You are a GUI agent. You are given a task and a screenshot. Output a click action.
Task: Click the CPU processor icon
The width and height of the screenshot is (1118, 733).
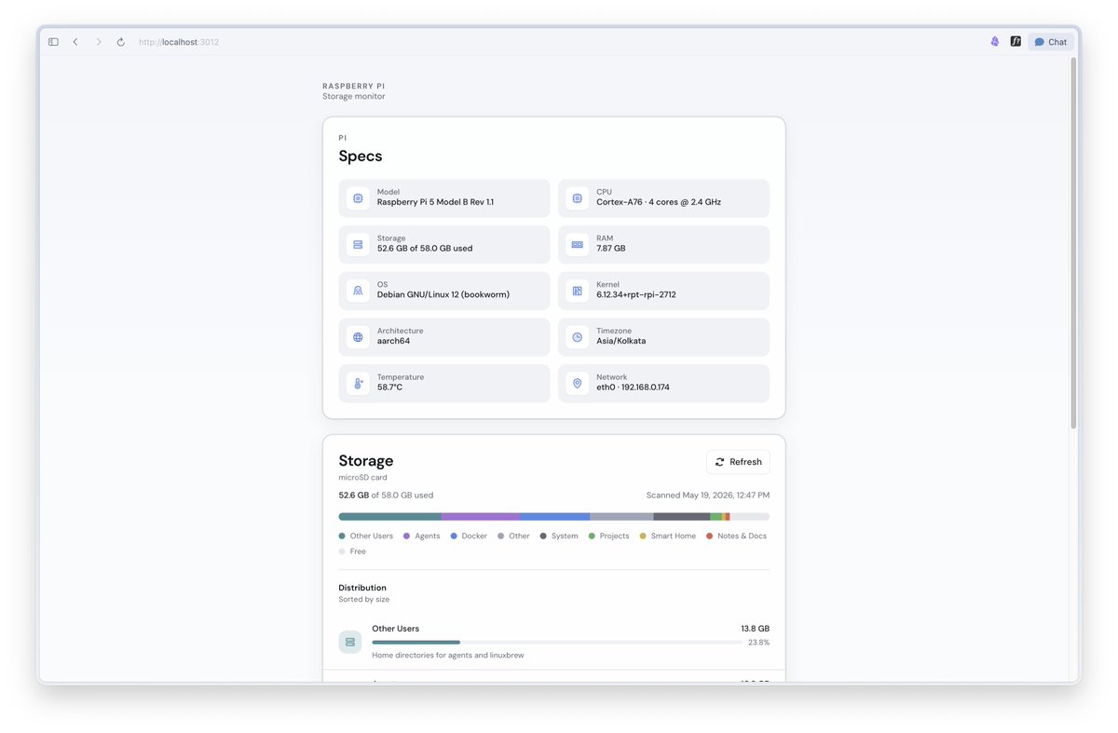578,198
